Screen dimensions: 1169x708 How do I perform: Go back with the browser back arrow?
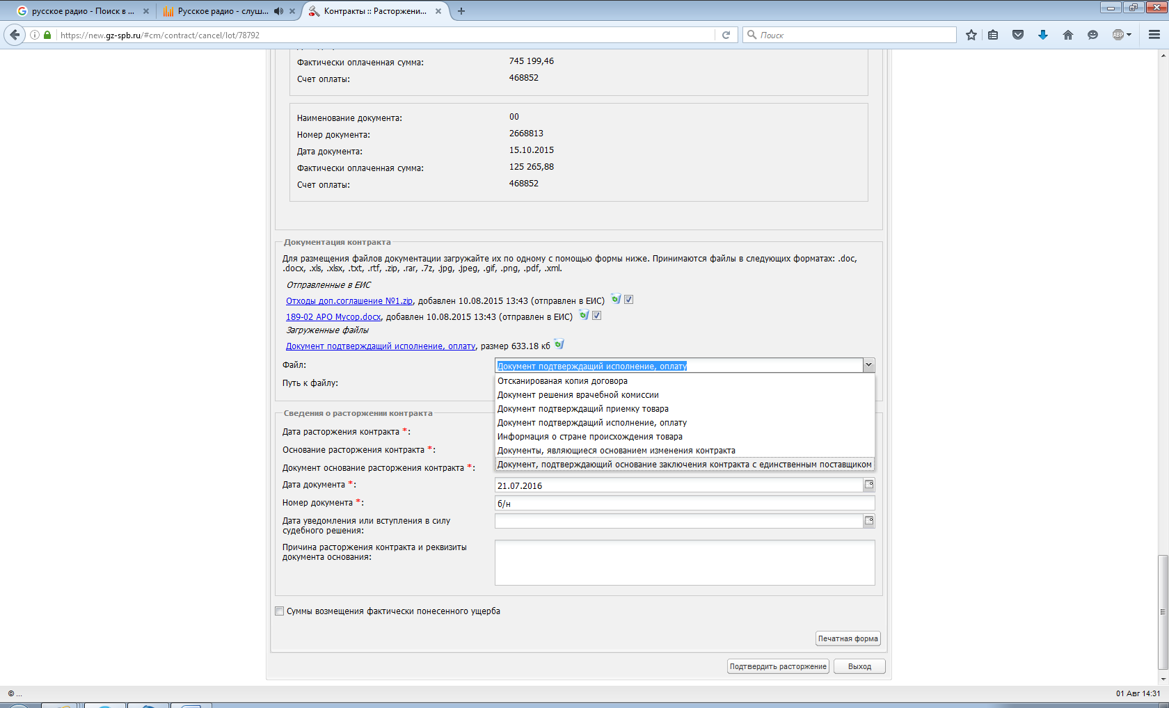tap(15, 35)
